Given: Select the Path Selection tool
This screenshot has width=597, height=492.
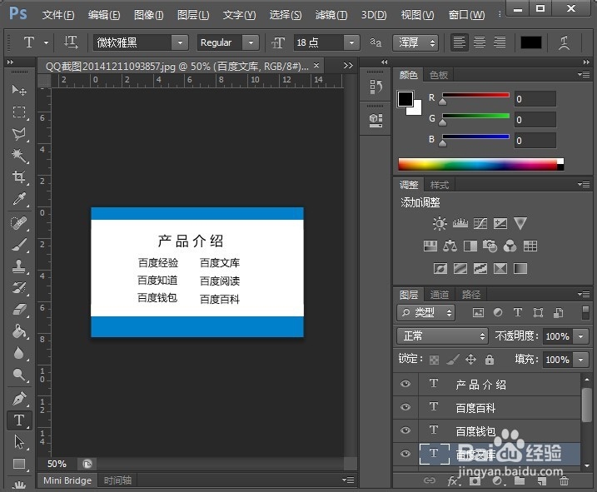Looking at the screenshot, I should (x=18, y=442).
